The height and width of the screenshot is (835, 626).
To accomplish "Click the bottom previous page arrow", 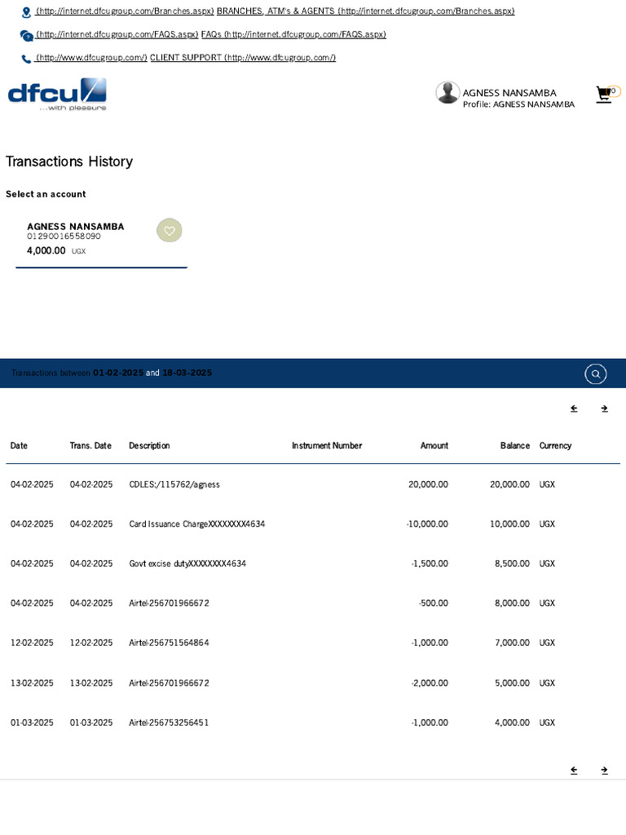I will [x=574, y=770].
